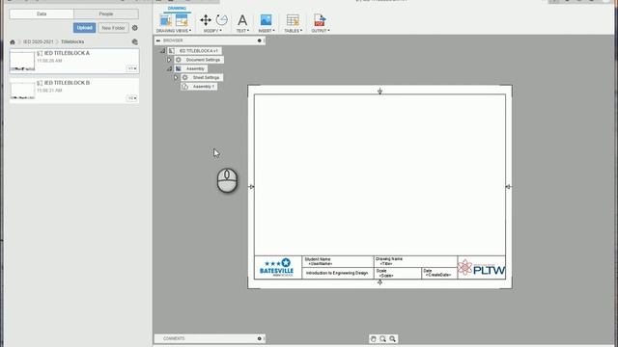618x347 pixels.
Task: Click the Document Settings gear icon
Action: point(179,60)
